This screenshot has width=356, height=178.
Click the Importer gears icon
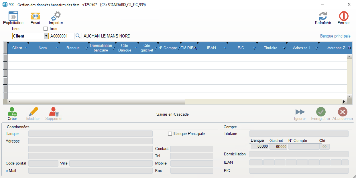pyautogui.click(x=56, y=16)
